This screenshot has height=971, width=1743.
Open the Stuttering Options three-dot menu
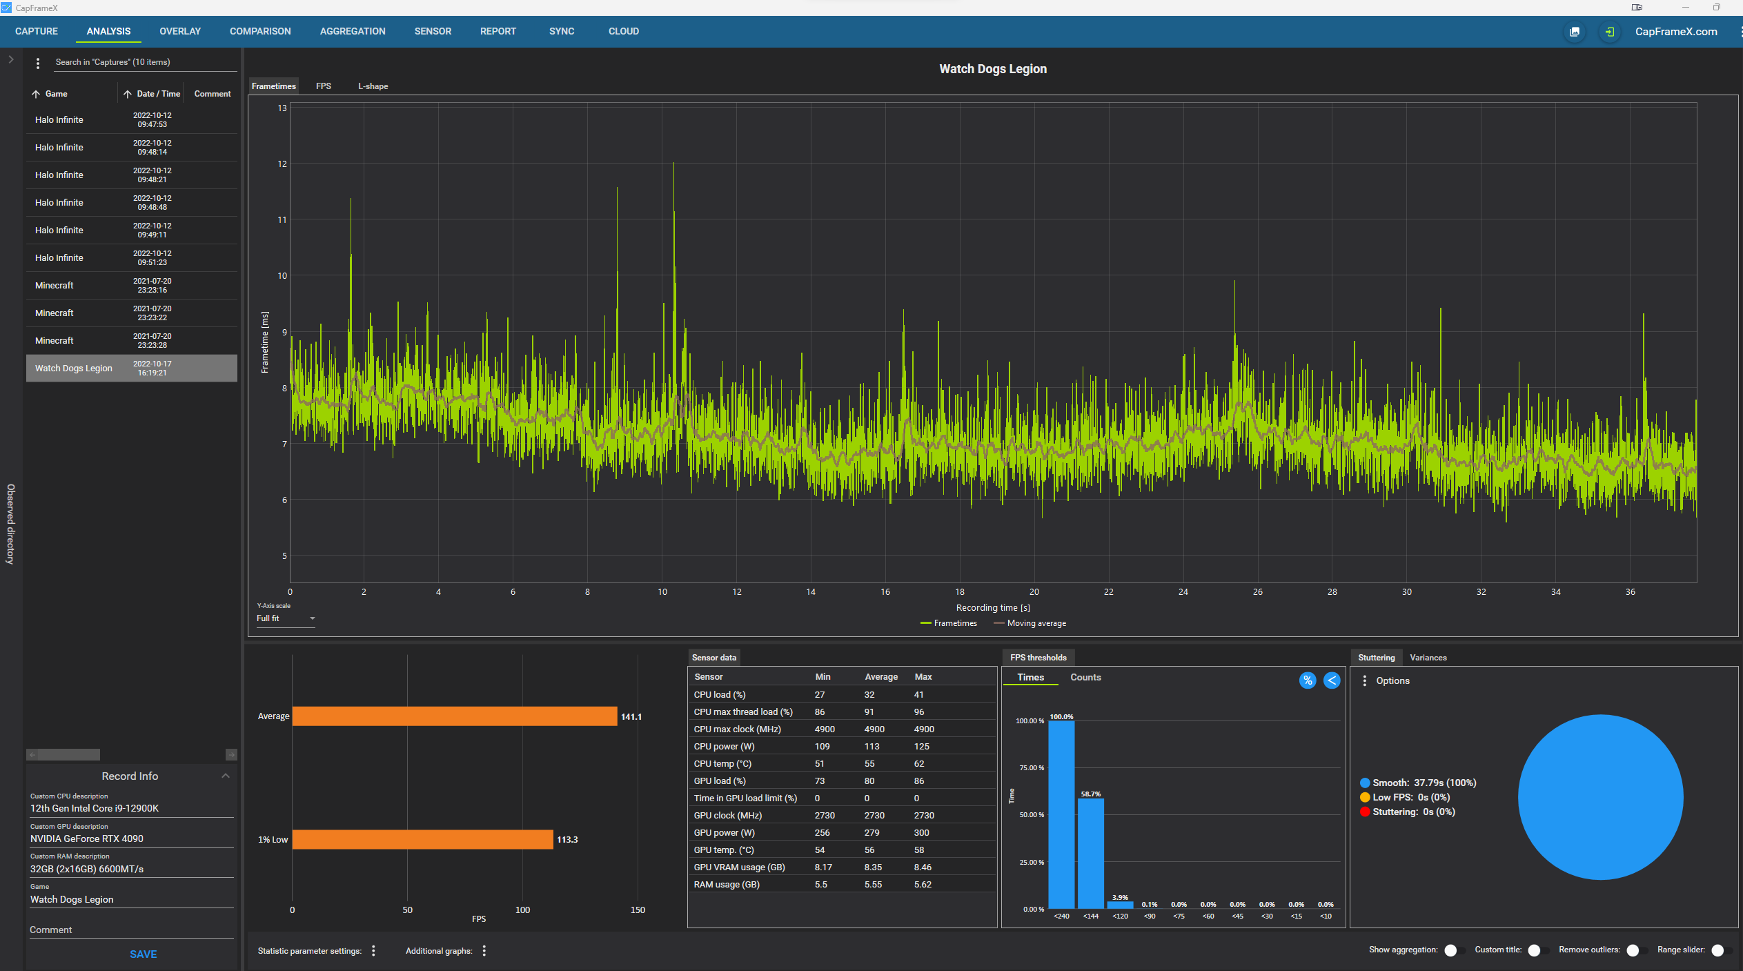(x=1364, y=680)
